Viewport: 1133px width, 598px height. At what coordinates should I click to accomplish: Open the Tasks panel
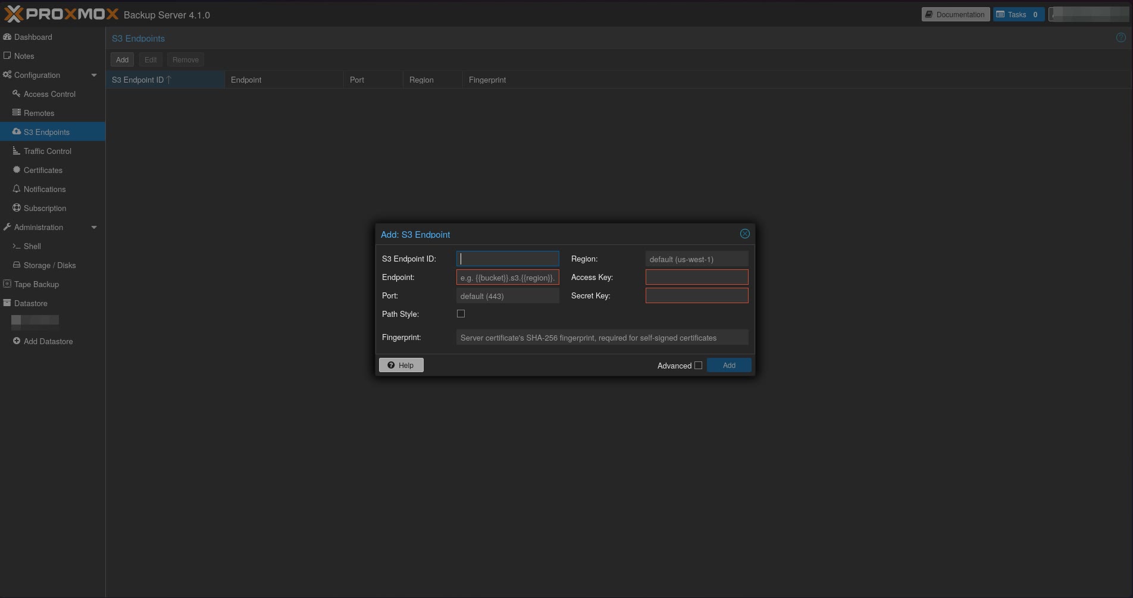(x=1018, y=14)
